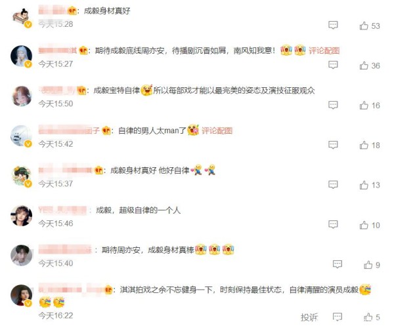Reply to the 15:46 comment

click(333, 224)
